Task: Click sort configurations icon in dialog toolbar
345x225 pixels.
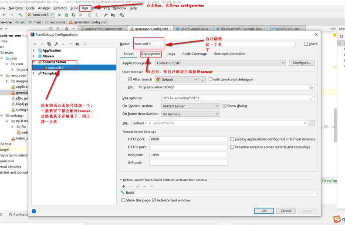Action: click(x=85, y=44)
